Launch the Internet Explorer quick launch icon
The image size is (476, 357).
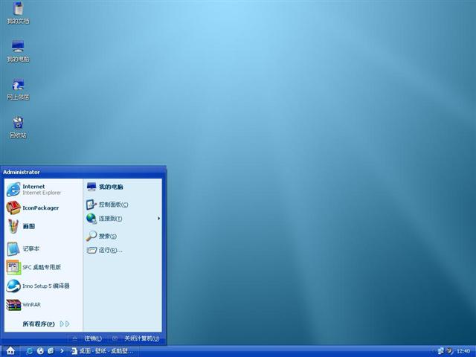point(30,351)
